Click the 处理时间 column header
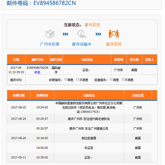 coord(42,95)
